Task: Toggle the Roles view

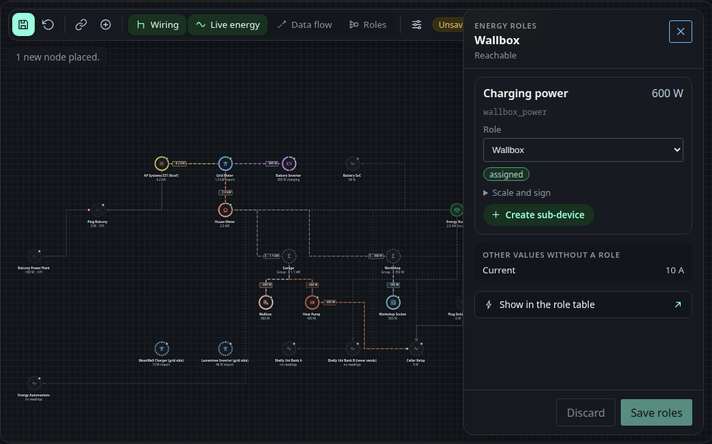Action: (368, 24)
